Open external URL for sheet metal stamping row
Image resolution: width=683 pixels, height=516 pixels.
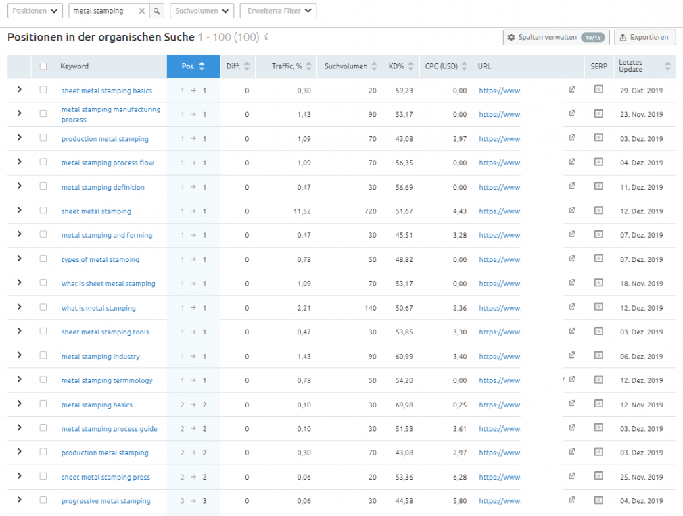(x=572, y=210)
